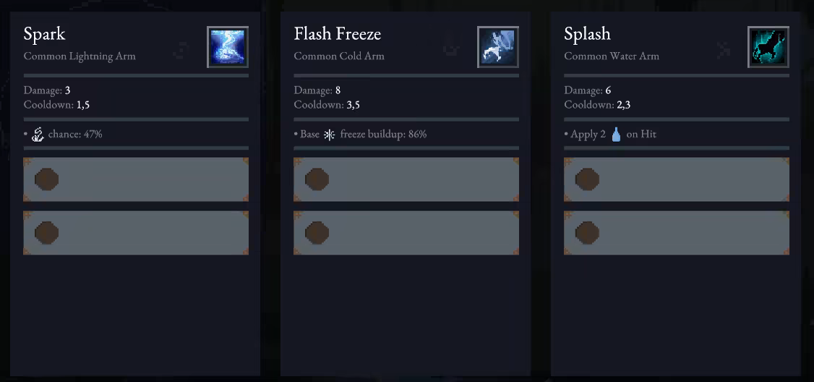
Task: Click the Common Cold Arm subtitle
Action: (x=339, y=56)
